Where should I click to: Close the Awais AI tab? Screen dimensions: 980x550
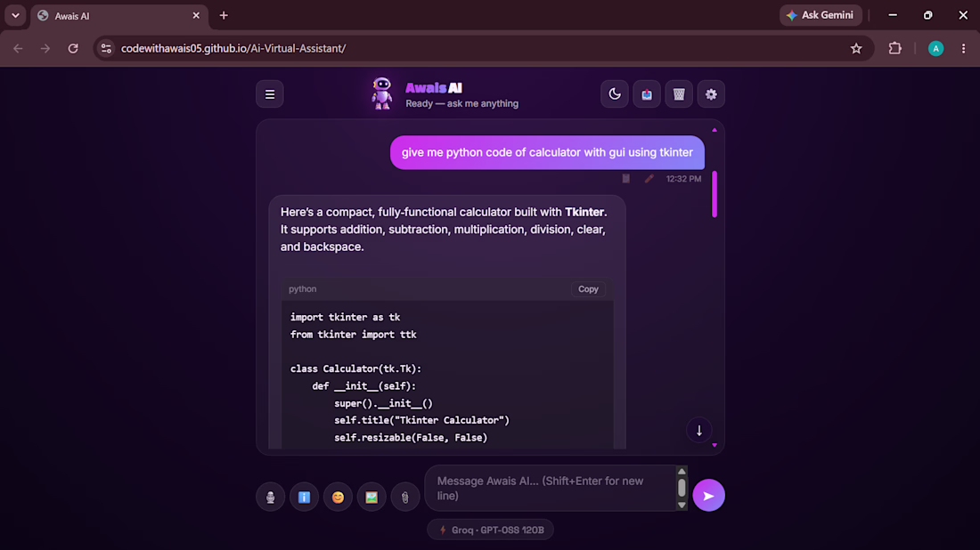click(196, 16)
